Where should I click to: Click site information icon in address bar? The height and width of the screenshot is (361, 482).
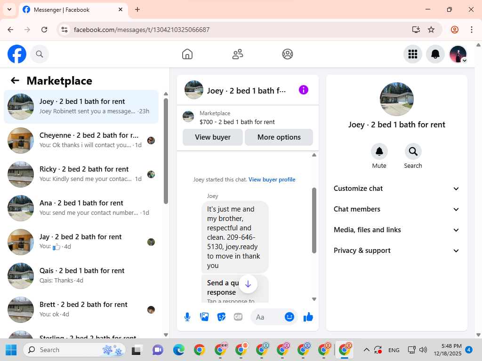pos(64,30)
